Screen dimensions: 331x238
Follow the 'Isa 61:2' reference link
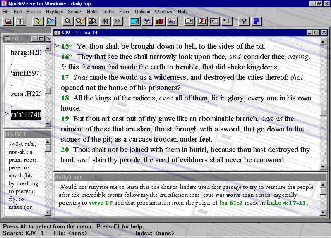tap(231, 203)
